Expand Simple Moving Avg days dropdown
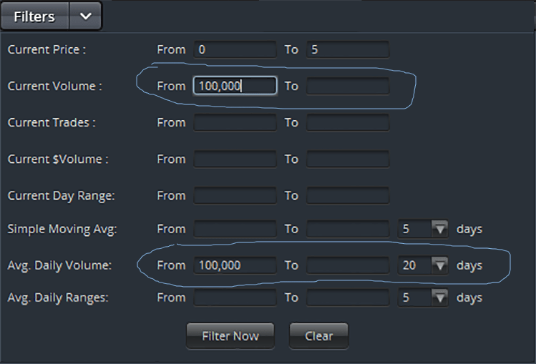 440,230
